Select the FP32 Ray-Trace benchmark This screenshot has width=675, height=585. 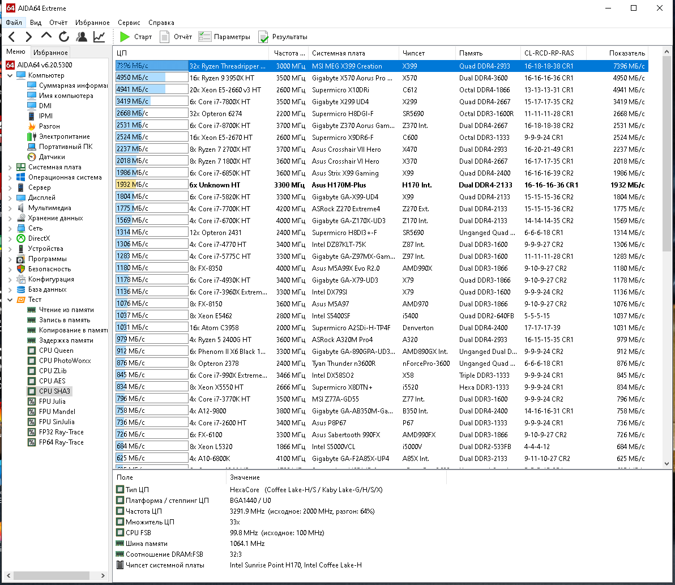pyautogui.click(x=55, y=432)
